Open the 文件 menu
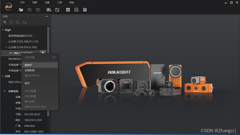The image size is (240, 135). (x=22, y=2)
